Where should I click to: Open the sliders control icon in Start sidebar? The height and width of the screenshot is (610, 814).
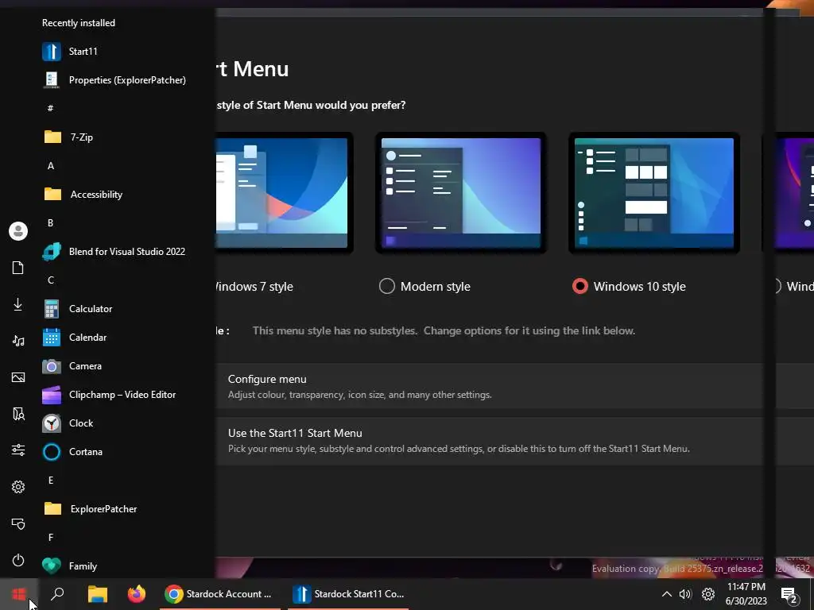click(18, 450)
